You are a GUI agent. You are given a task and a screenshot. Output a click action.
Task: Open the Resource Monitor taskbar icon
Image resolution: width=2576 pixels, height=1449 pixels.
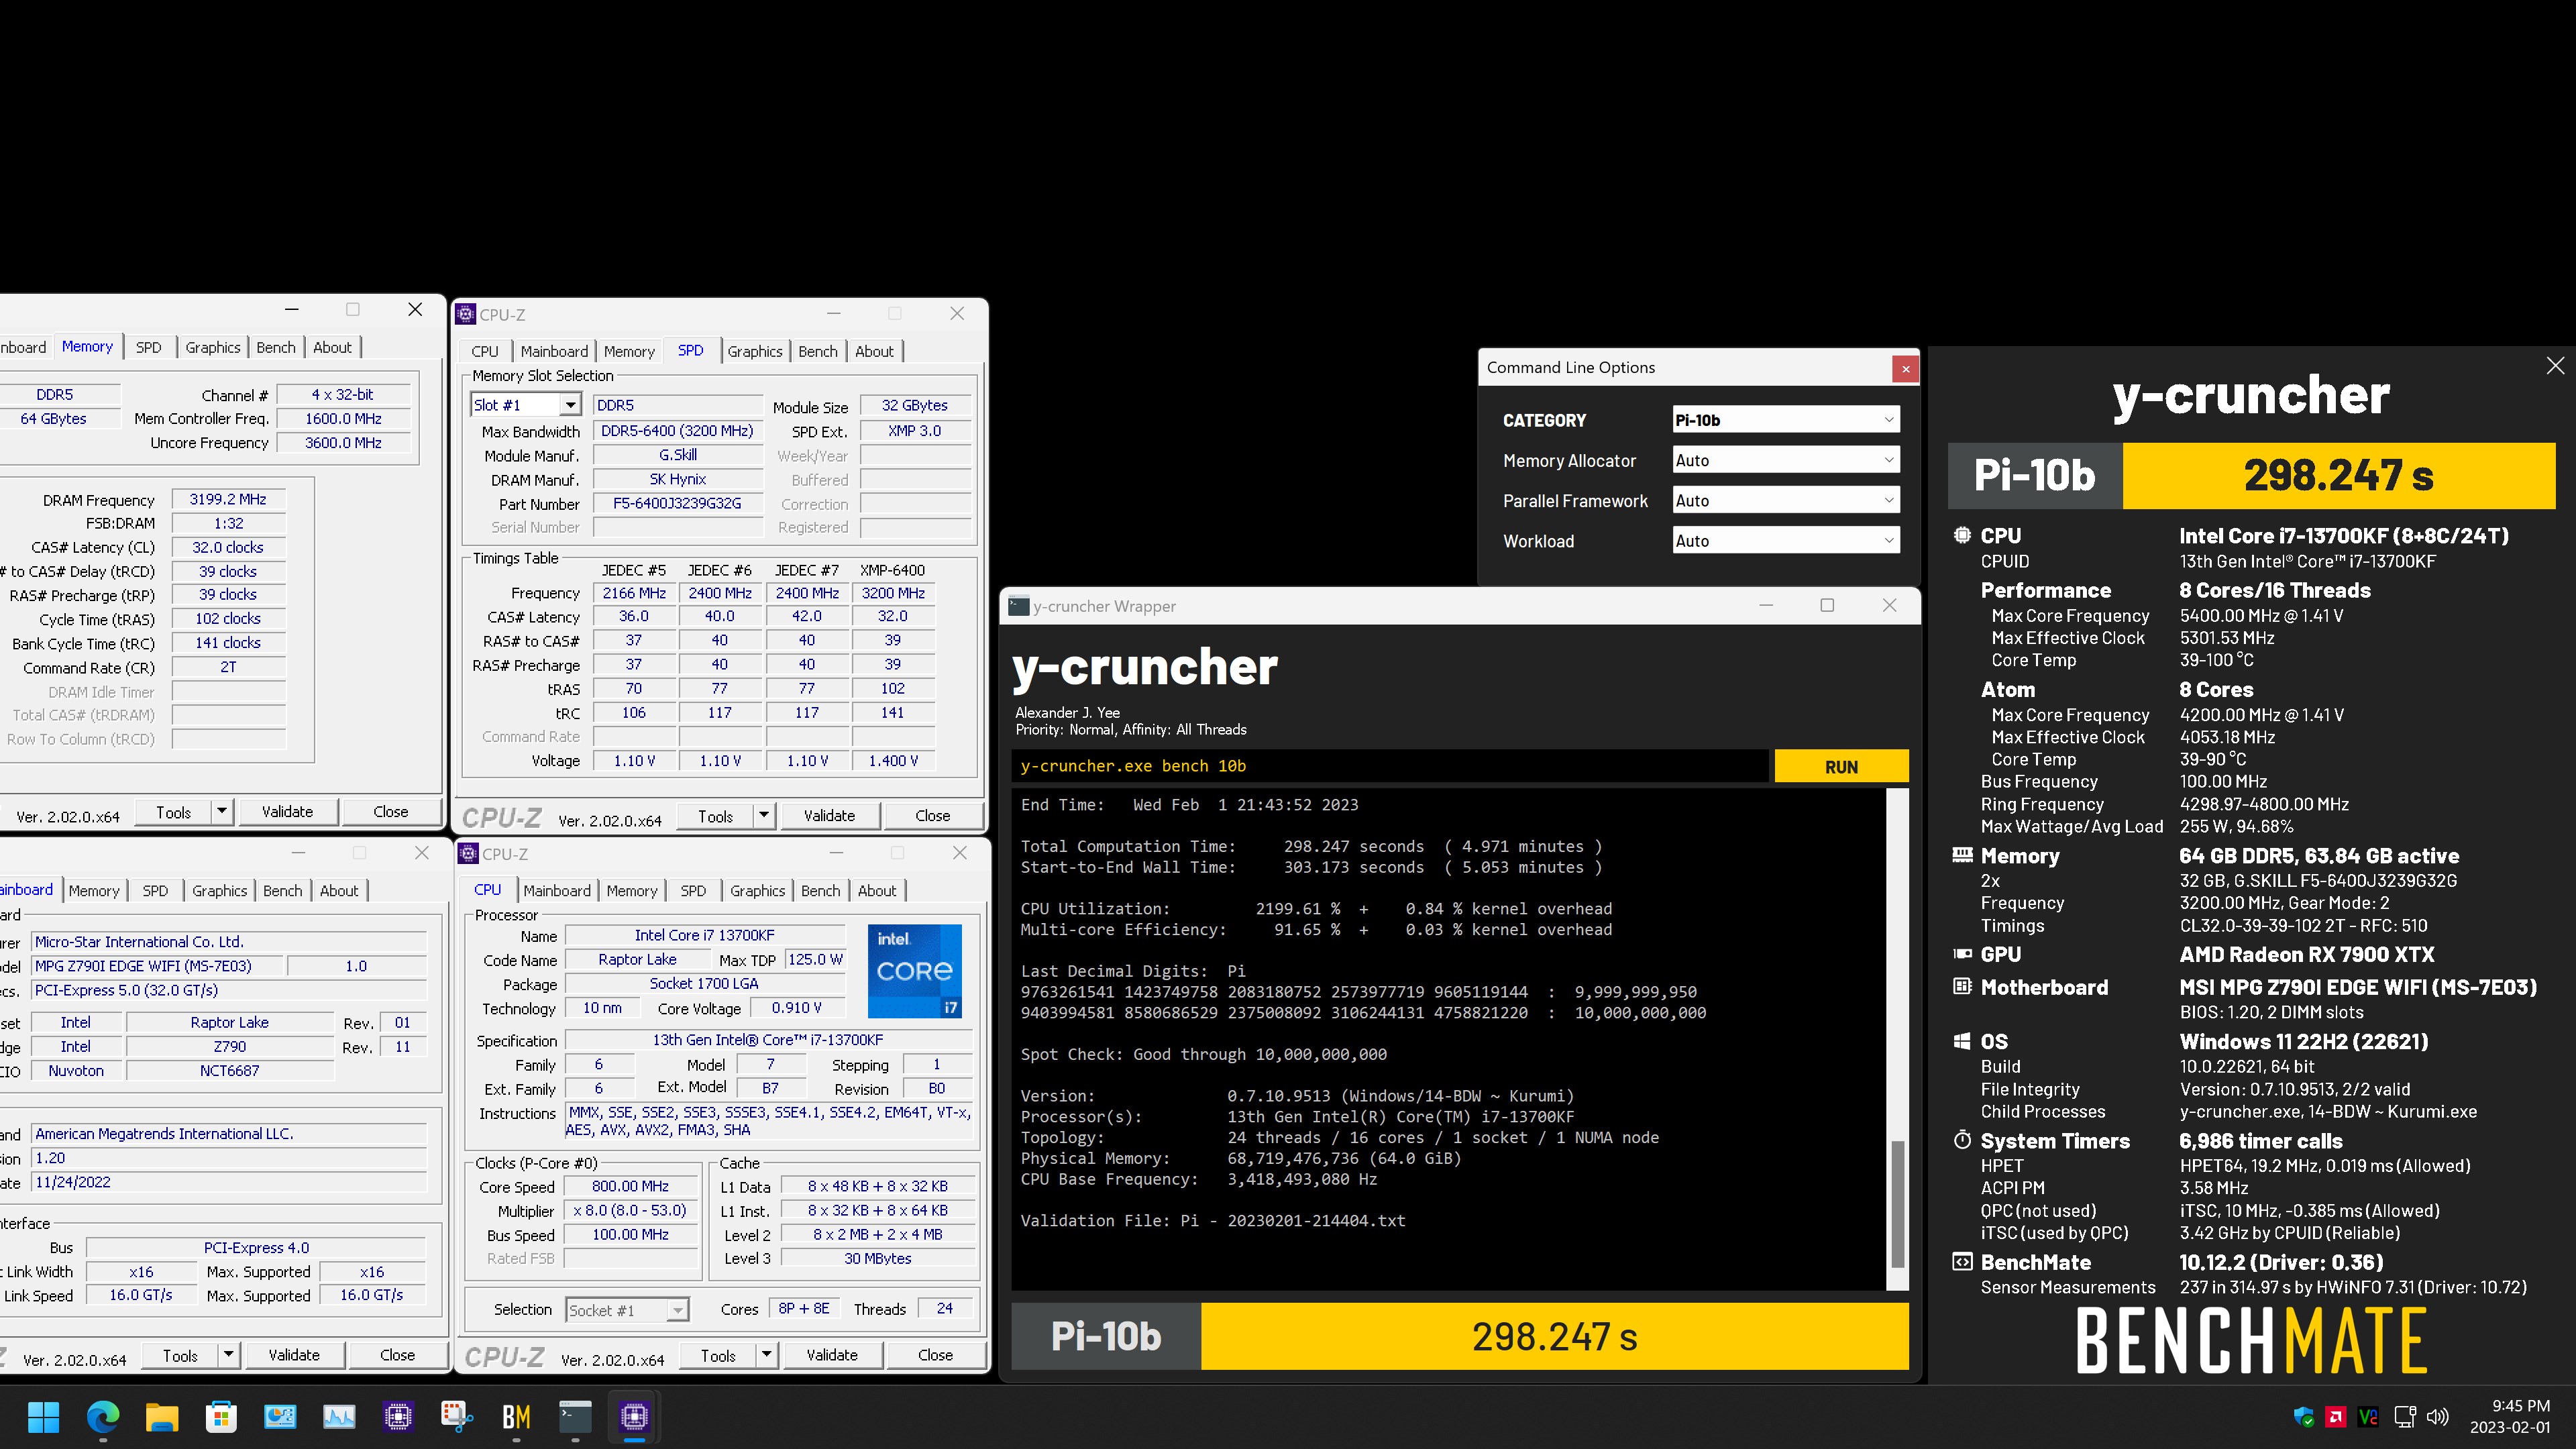[x=339, y=1416]
